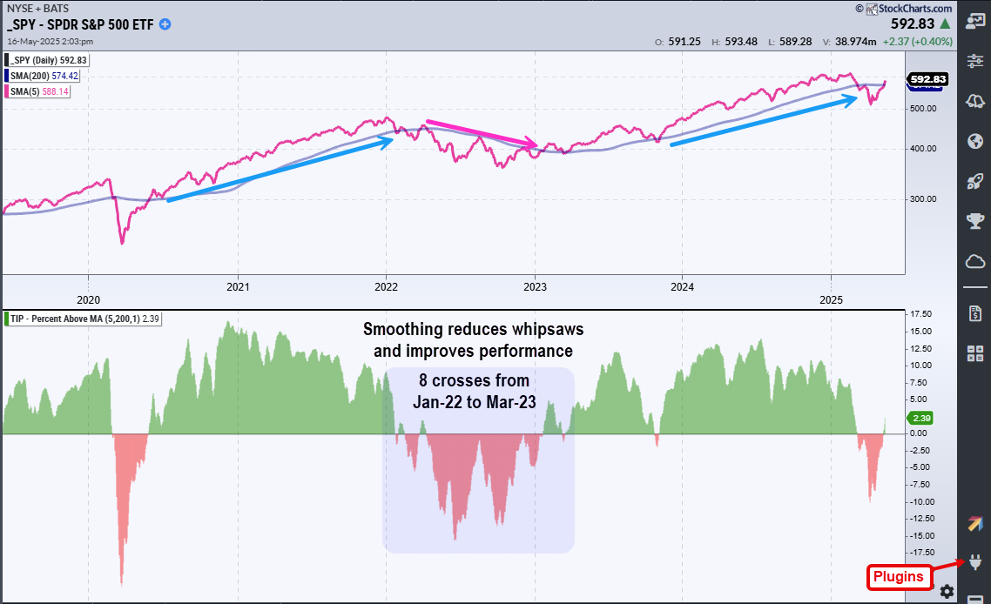
Task: Click the StockCharts.com copyright text
Action: click(915, 9)
